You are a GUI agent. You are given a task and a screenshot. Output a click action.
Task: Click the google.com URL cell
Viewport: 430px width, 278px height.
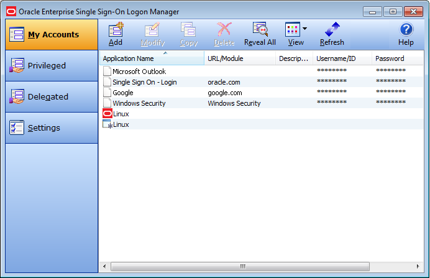[224, 93]
